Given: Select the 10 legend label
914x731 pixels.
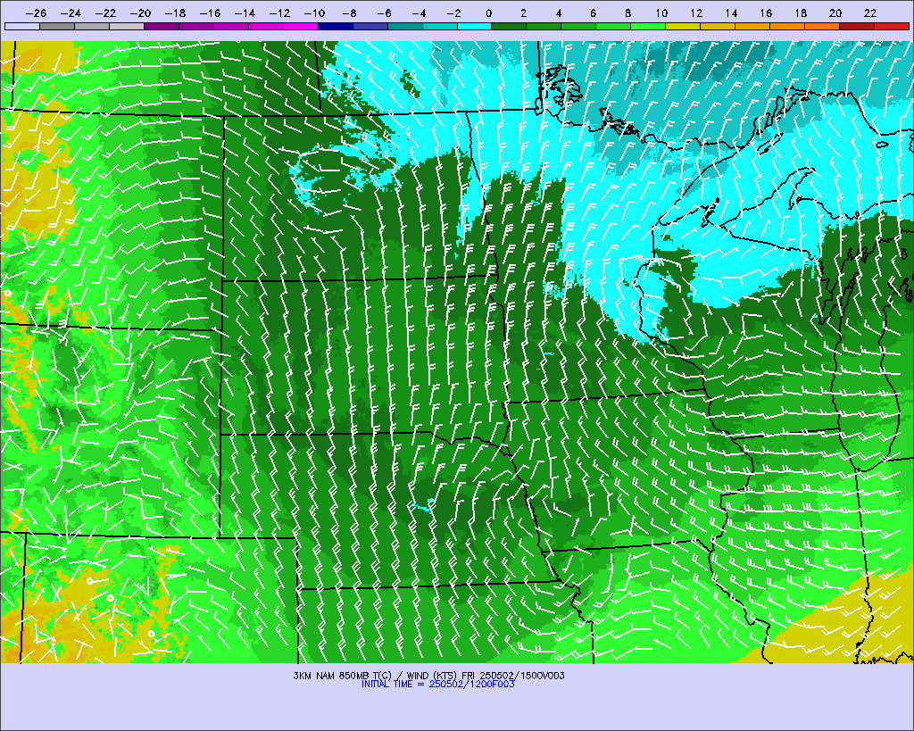Looking at the screenshot, I should tap(661, 12).
